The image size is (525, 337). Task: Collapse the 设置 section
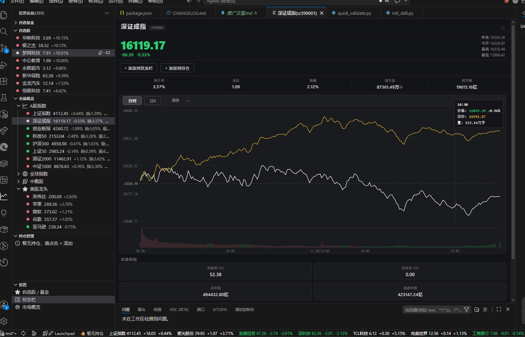(63, 285)
